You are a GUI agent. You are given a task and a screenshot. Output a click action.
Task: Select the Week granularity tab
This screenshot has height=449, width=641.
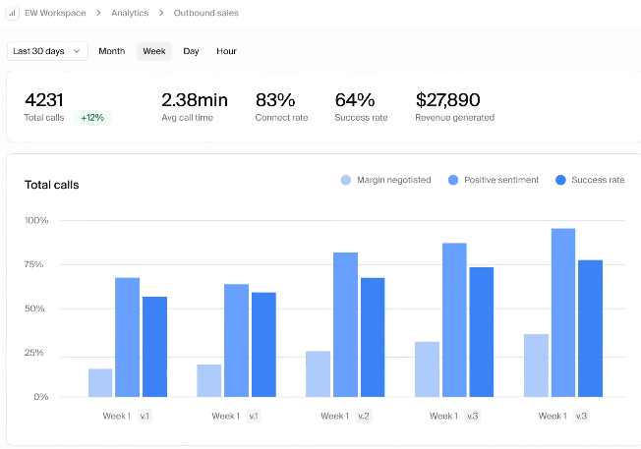pos(153,51)
